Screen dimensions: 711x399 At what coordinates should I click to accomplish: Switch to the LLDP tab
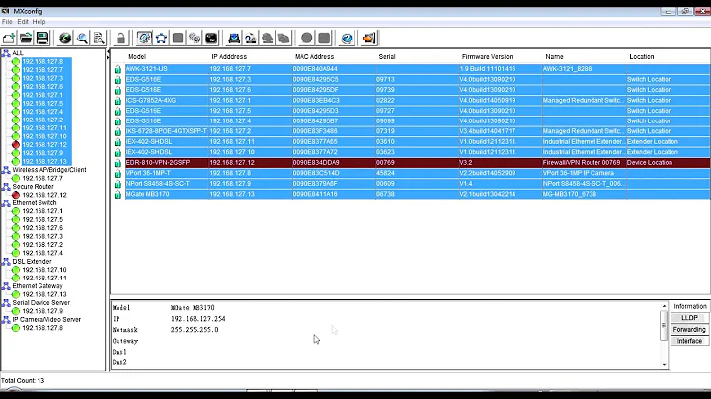coord(689,318)
